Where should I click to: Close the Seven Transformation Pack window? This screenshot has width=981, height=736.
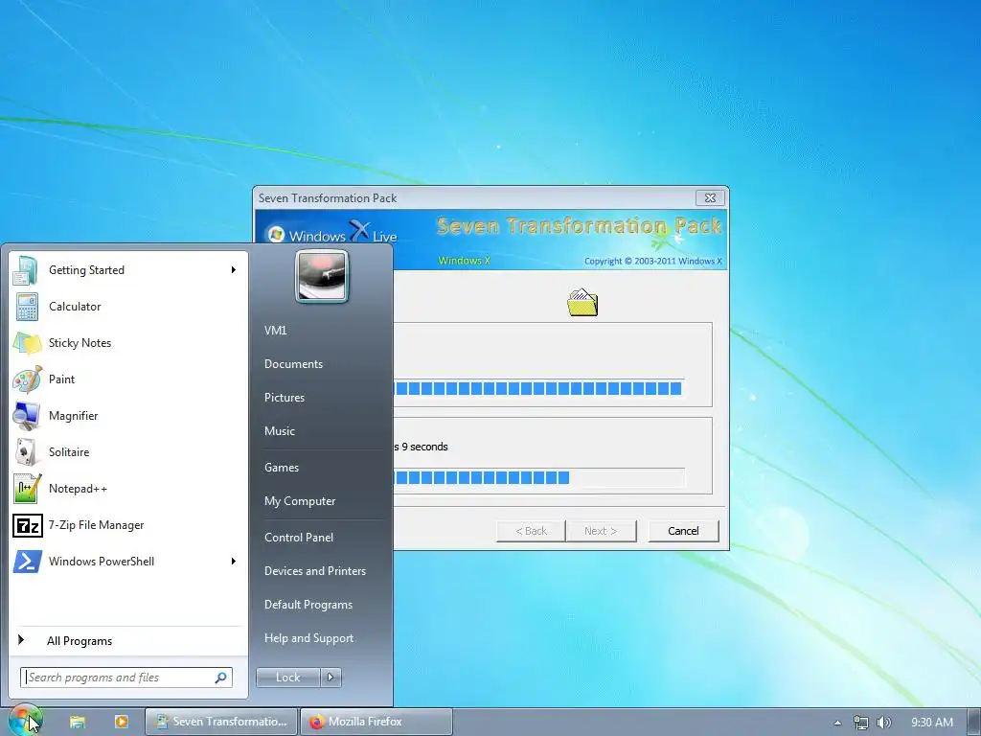pos(710,197)
